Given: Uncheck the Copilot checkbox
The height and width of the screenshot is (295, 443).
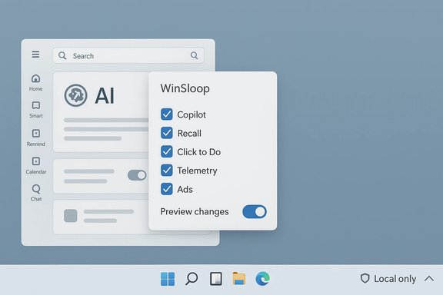Looking at the screenshot, I should (167, 114).
